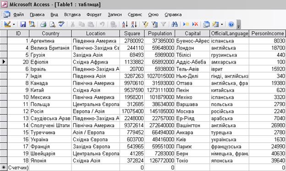Click the Copy icon
The height and width of the screenshot is (171, 286).
(x=82, y=24)
